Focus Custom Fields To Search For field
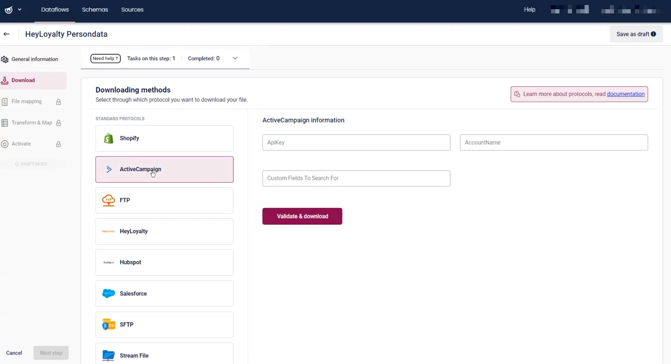This screenshot has height=364, width=671. [356, 178]
